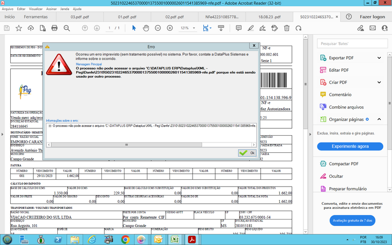The image size is (392, 245).
Task: Open Excel from the taskbar
Action: 174,240
